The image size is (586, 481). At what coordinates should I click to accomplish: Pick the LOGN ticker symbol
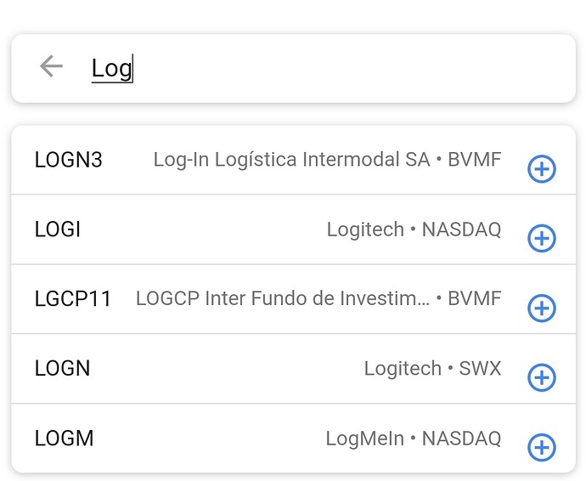[62, 368]
